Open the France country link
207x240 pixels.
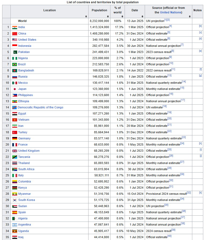click(x=23, y=144)
